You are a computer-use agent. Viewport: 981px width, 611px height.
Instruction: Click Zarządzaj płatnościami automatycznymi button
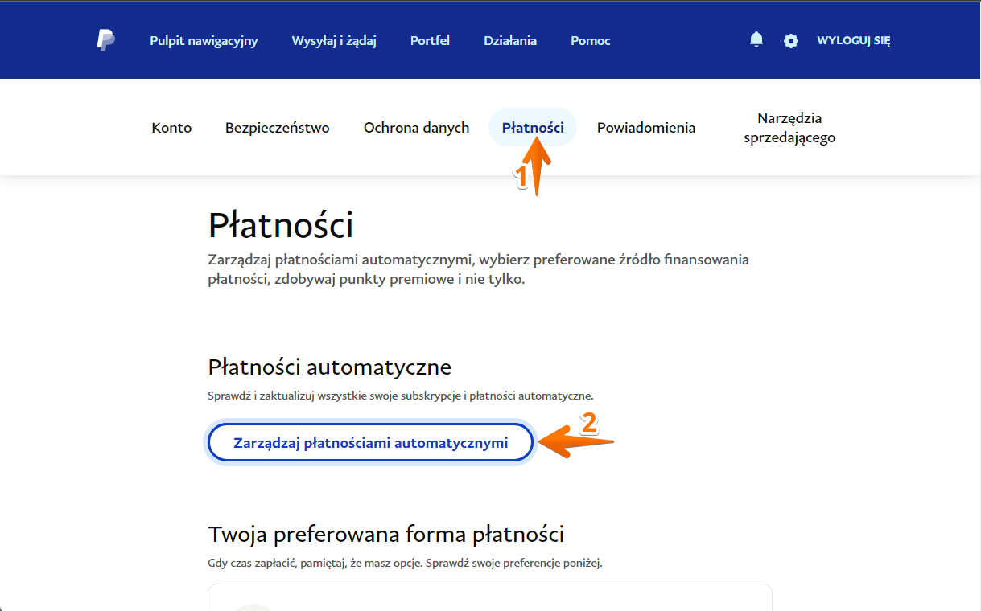pos(371,442)
